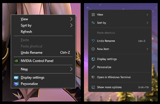Open Personalize from left menu
The height and width of the screenshot is (104, 160).
(x=43, y=84)
